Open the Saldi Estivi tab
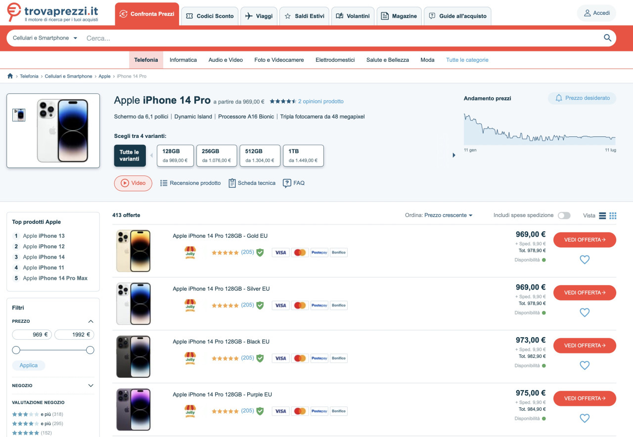 coord(304,16)
